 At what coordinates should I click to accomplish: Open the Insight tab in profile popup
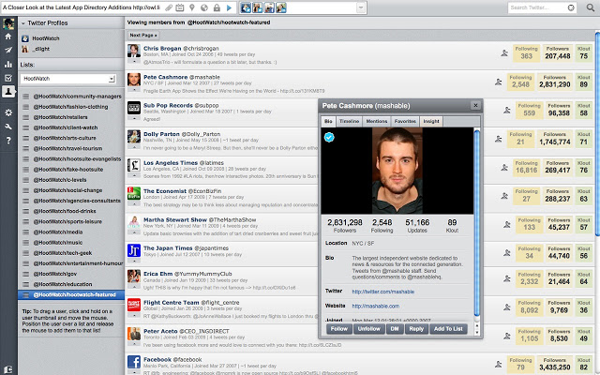click(432, 122)
